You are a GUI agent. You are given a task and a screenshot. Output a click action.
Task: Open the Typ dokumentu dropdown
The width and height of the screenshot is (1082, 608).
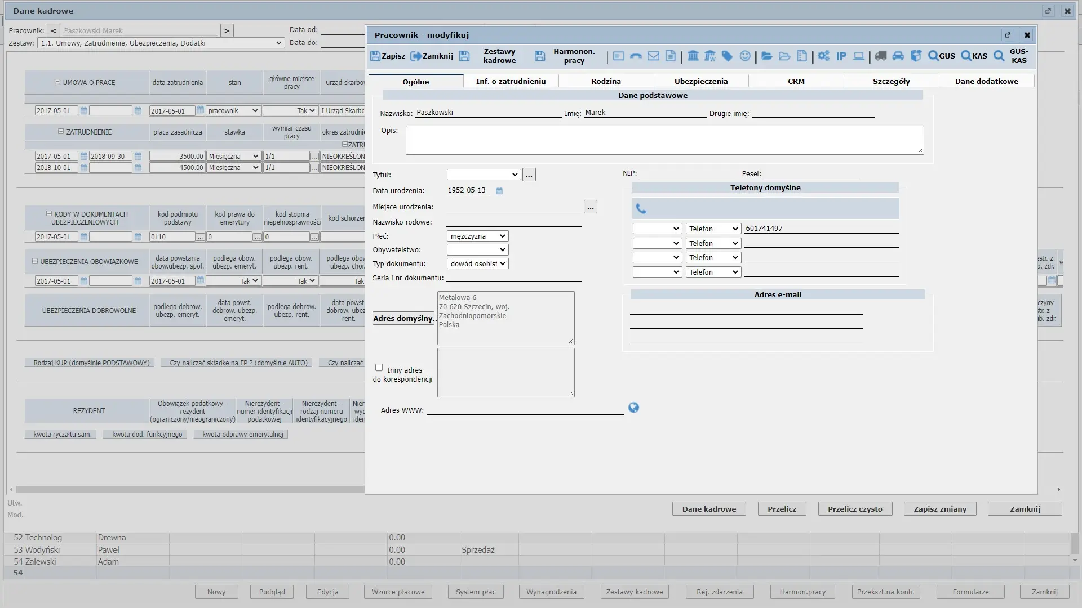click(477, 263)
